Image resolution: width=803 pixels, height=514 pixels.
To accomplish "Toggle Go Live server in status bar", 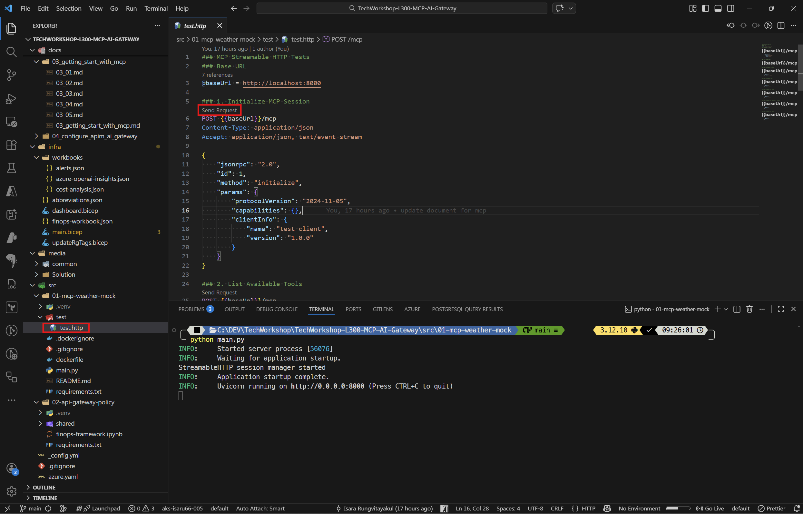I will pyautogui.click(x=710, y=508).
